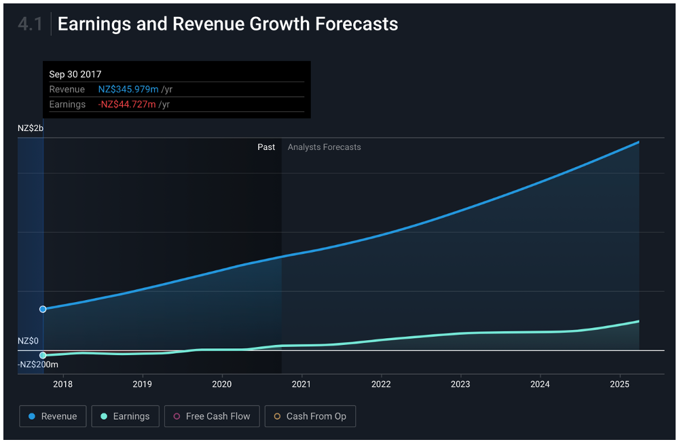This screenshot has height=444, width=679.
Task: Click the Earnings and Revenue Growth Forecasts heading
Action: point(227,24)
